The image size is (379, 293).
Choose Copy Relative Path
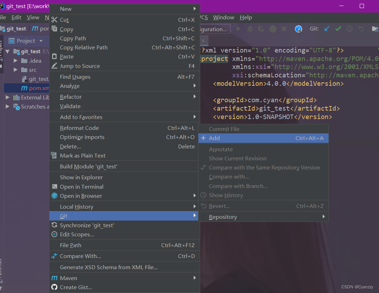pyautogui.click(x=125, y=48)
